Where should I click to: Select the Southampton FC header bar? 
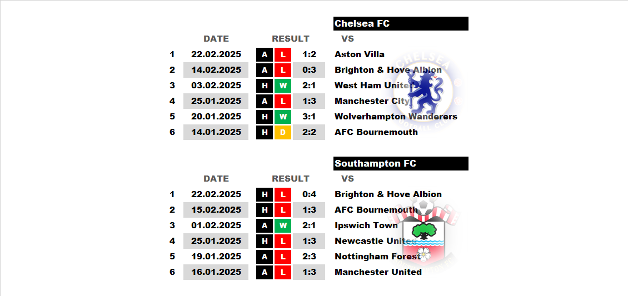(401, 164)
